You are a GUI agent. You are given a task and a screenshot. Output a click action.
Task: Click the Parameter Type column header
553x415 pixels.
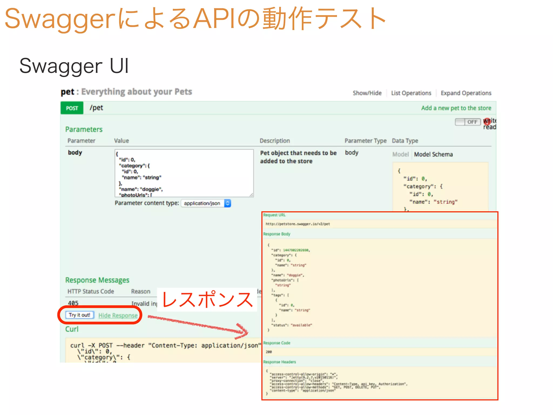(x=365, y=141)
